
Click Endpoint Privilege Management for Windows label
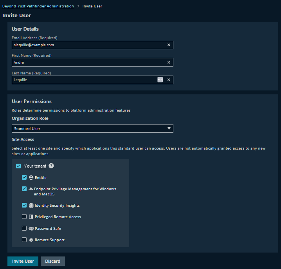coord(75,191)
